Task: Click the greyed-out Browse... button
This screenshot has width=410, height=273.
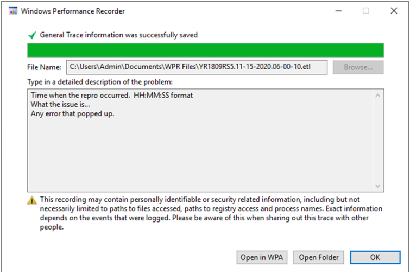Action: (358, 67)
